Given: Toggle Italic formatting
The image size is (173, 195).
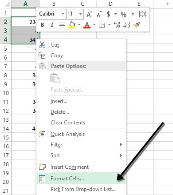Looking at the screenshot, I should coord(52,25).
